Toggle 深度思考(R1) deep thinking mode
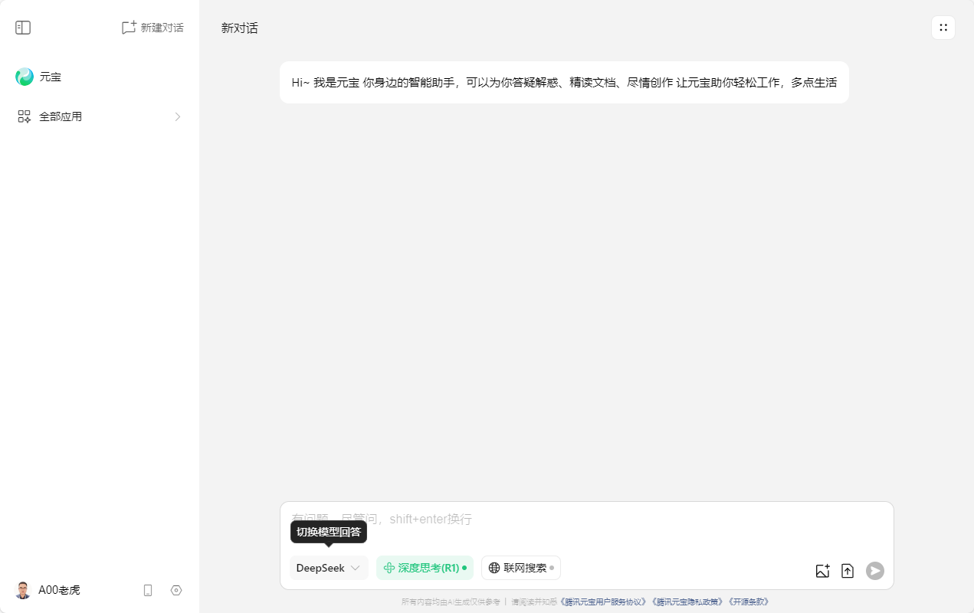Screen dimensions: 974x613 (425, 568)
